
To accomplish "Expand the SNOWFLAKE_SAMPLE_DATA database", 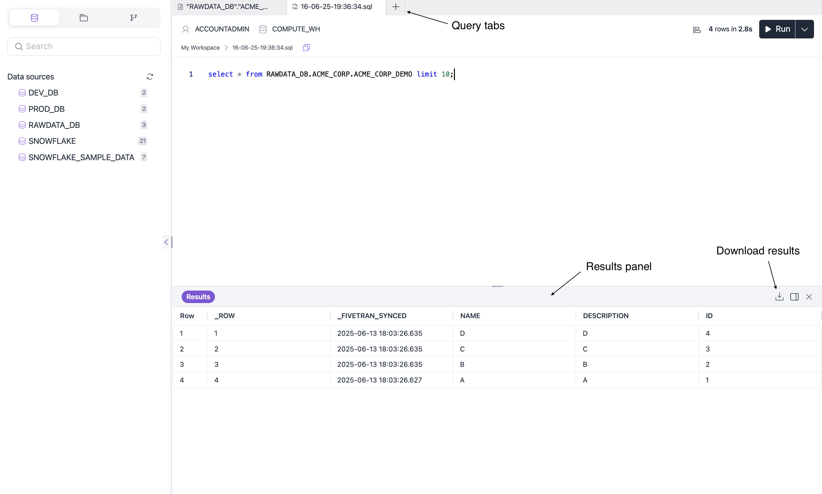I will [x=81, y=157].
